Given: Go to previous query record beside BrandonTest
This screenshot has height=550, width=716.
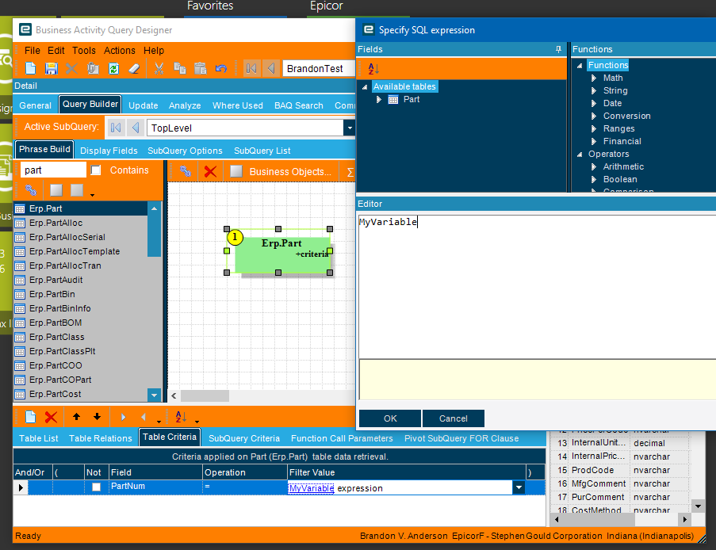Looking at the screenshot, I should (x=271, y=68).
